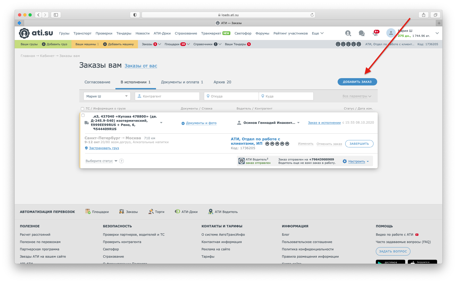Click Отменить заказ link
The image size is (457, 283).
point(329,144)
